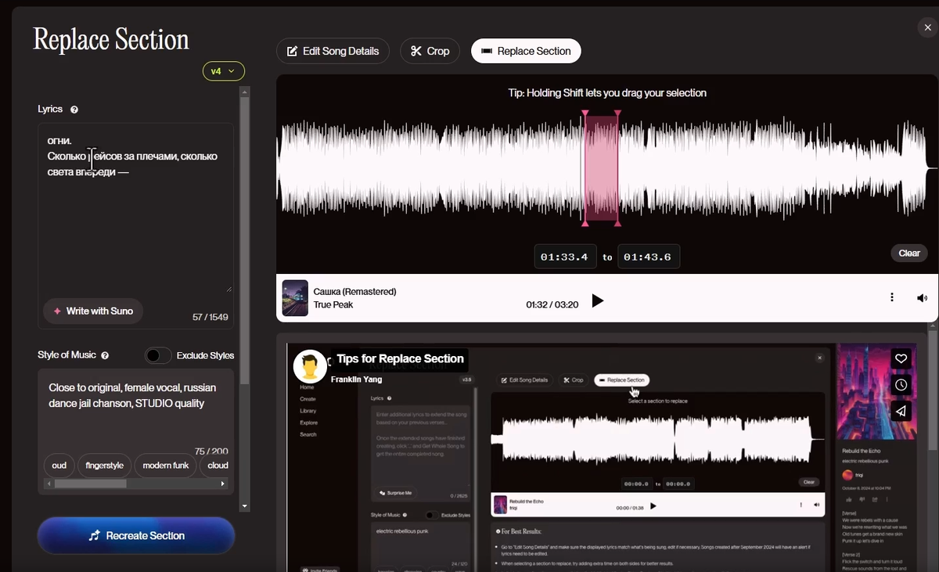The height and width of the screenshot is (572, 939).
Task: Click the music note icon on Recreate Section
Action: [x=94, y=536]
